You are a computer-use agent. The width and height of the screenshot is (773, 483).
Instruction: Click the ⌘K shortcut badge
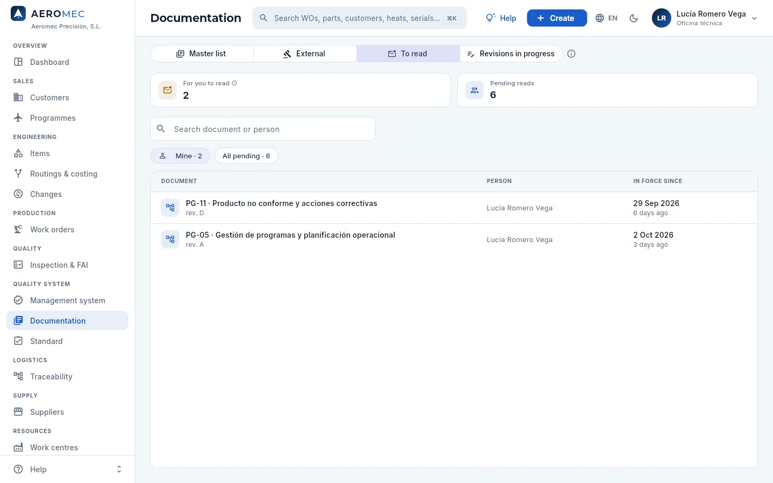452,18
